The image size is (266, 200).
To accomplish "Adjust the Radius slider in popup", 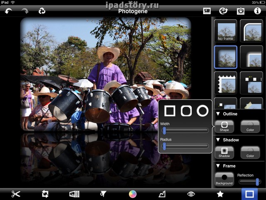I will 185,146.
